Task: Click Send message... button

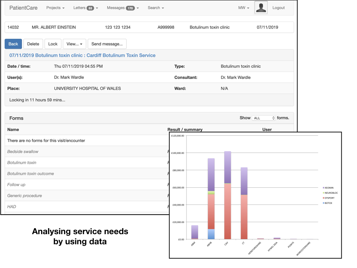Action: (x=107, y=44)
